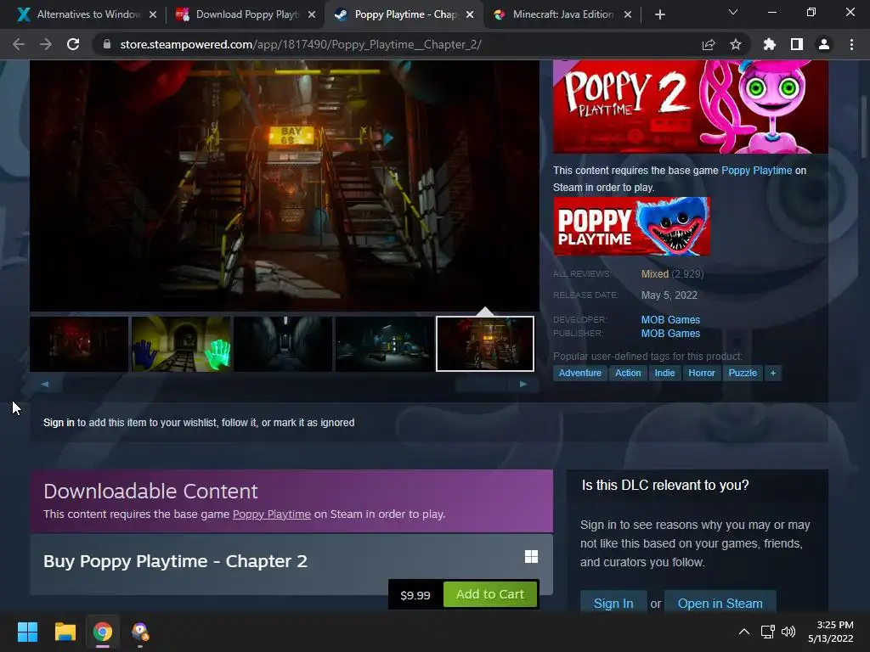Toggle Chrome side panel icon
The width and height of the screenshot is (870, 652).
797,44
